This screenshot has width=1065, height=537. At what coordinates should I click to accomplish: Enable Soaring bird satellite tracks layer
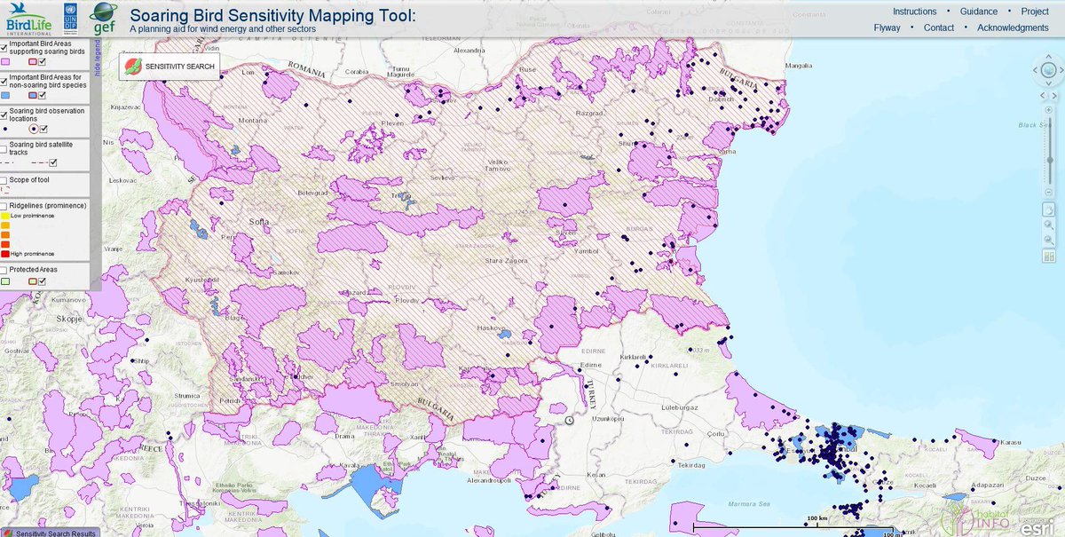pyautogui.click(x=5, y=146)
